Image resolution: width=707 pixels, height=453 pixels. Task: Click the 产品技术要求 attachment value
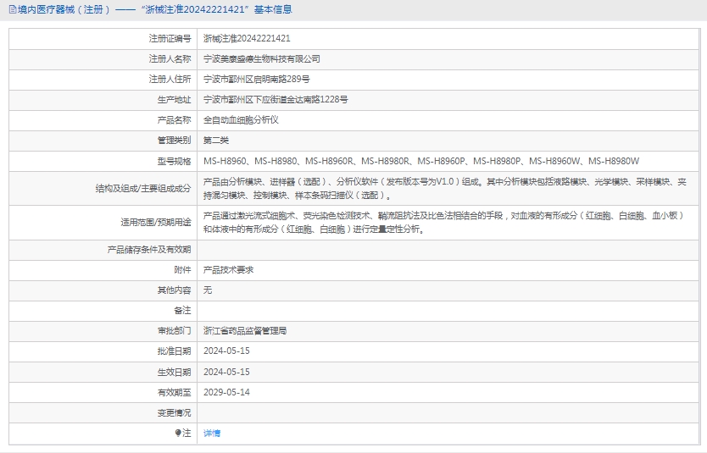pyautogui.click(x=228, y=269)
